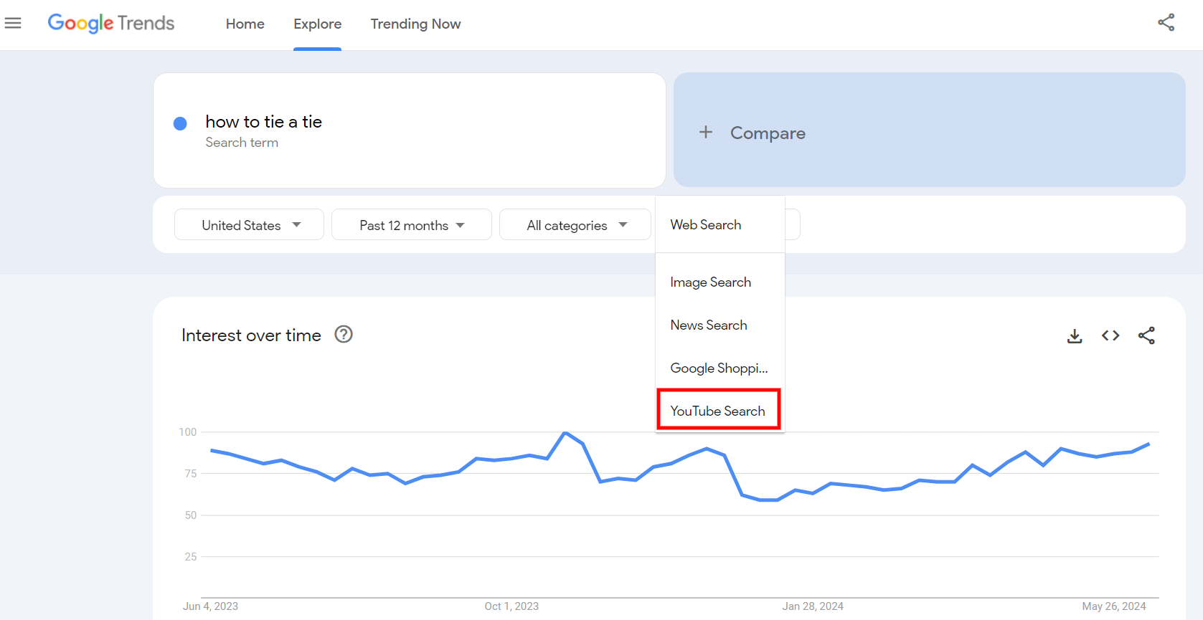1203x620 pixels.
Task: Open Interest over time help icon
Action: point(344,335)
